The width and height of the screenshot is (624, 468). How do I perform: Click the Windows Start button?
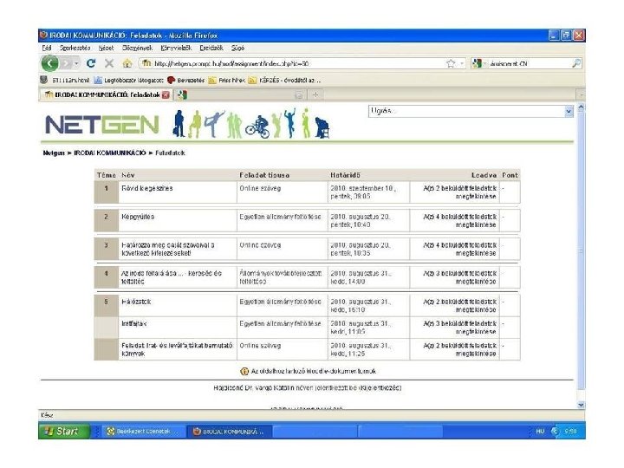(63, 431)
